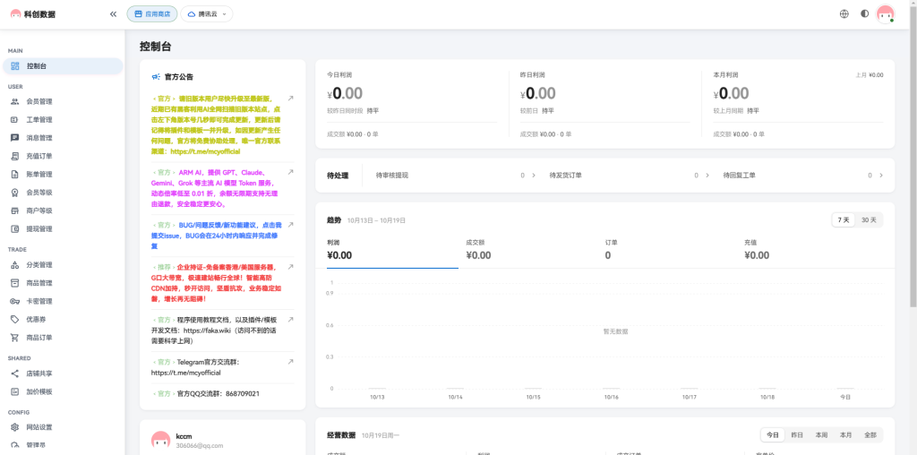
Task: Click the 商品订单 cart icon
Action: tap(15, 338)
